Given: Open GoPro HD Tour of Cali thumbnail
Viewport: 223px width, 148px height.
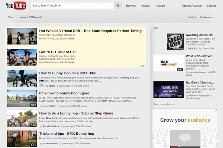Looking at the screenshot, I should [x=22, y=57].
